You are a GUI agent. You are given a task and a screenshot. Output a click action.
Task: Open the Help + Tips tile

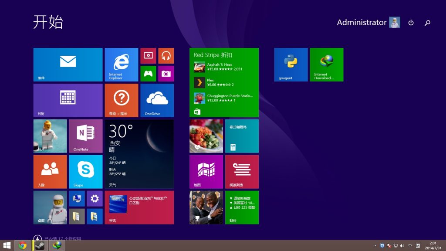click(122, 101)
